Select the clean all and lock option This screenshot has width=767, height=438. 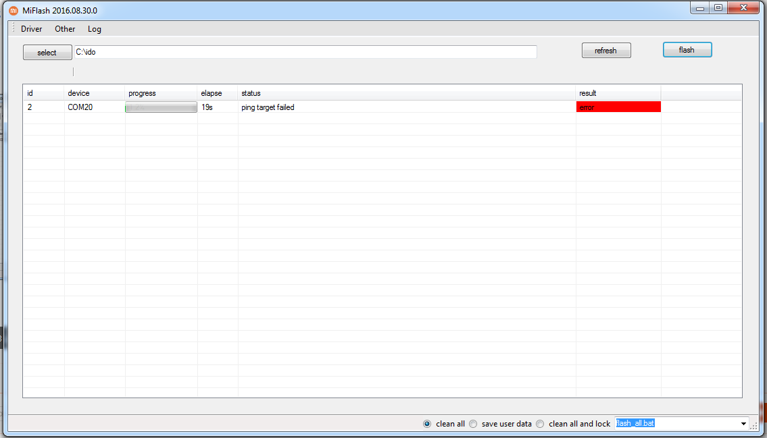click(x=540, y=424)
